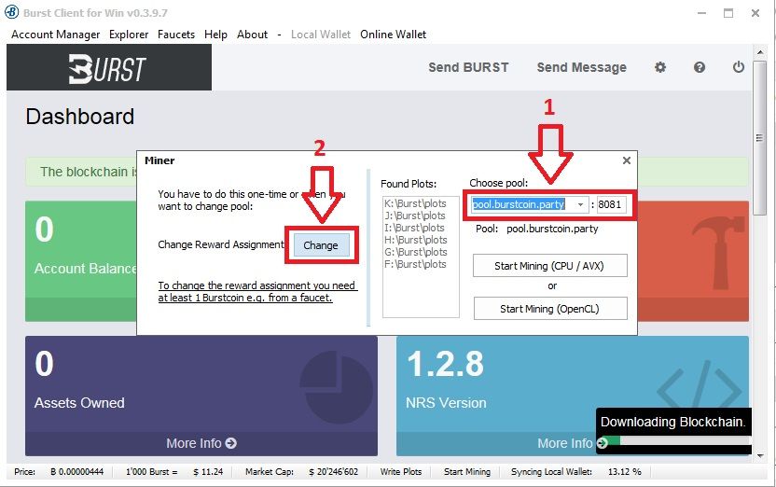776x487 pixels.
Task: Click the Market Cap value $ 20'246'602
Action: [x=333, y=472]
